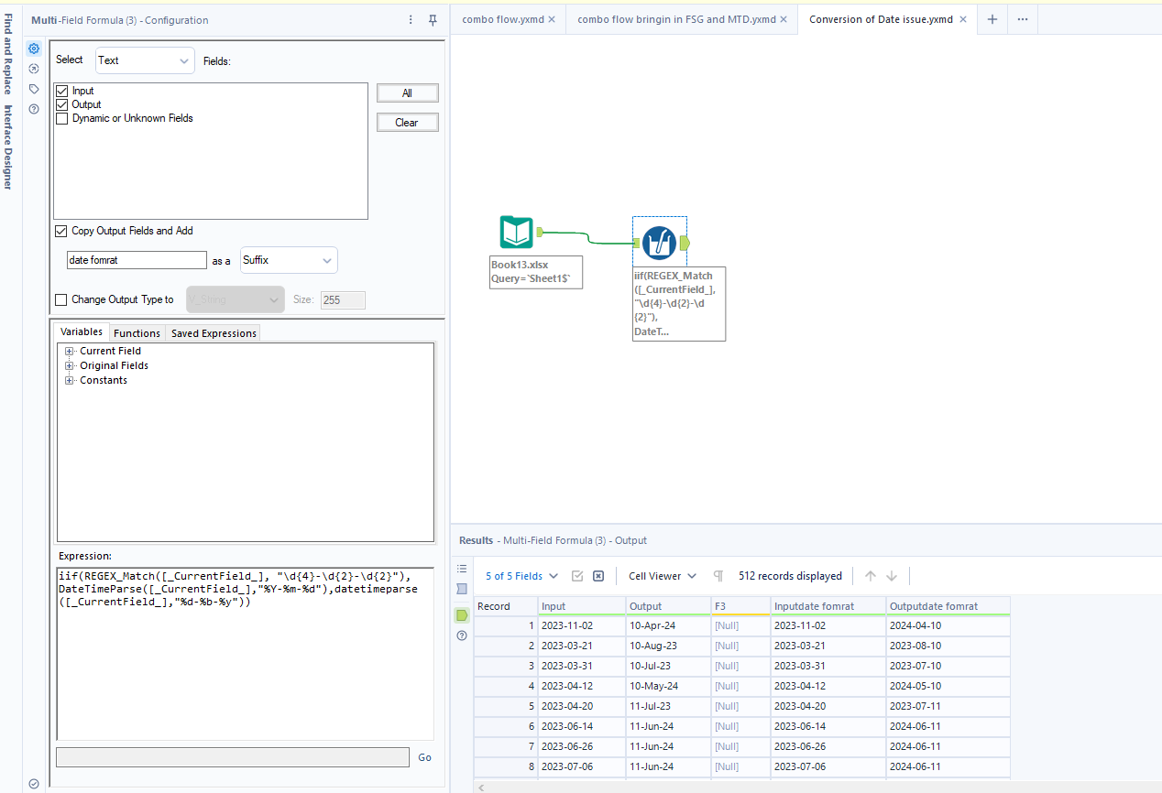Pin the configuration window using the pin icon

pyautogui.click(x=432, y=19)
